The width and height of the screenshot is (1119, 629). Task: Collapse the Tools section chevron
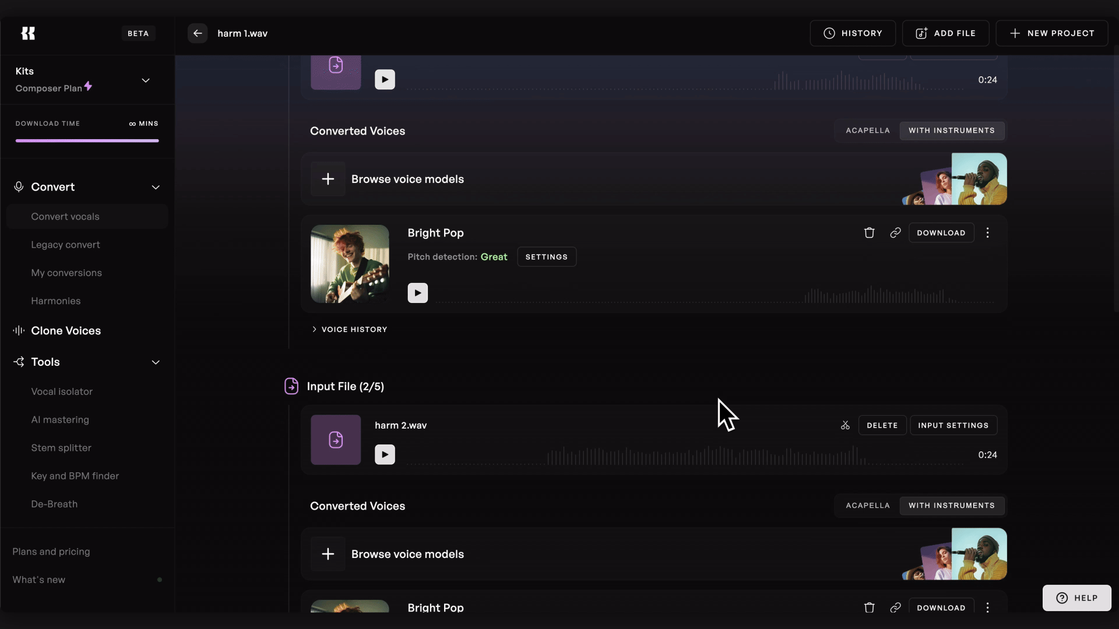[156, 362]
